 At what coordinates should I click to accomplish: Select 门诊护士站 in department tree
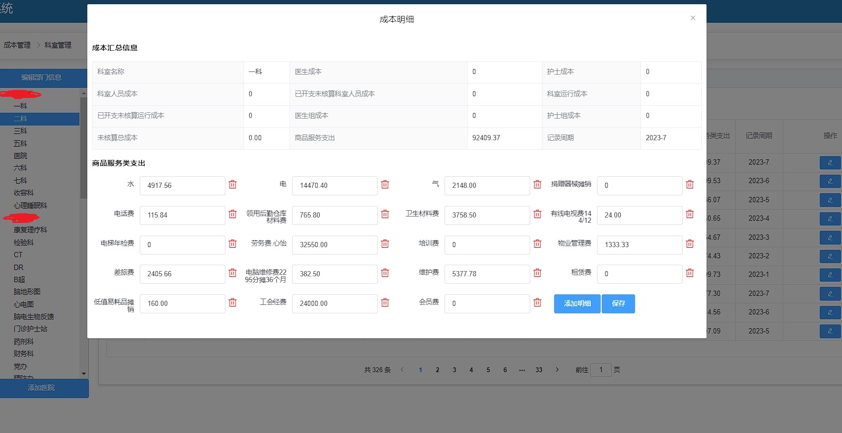(30, 329)
